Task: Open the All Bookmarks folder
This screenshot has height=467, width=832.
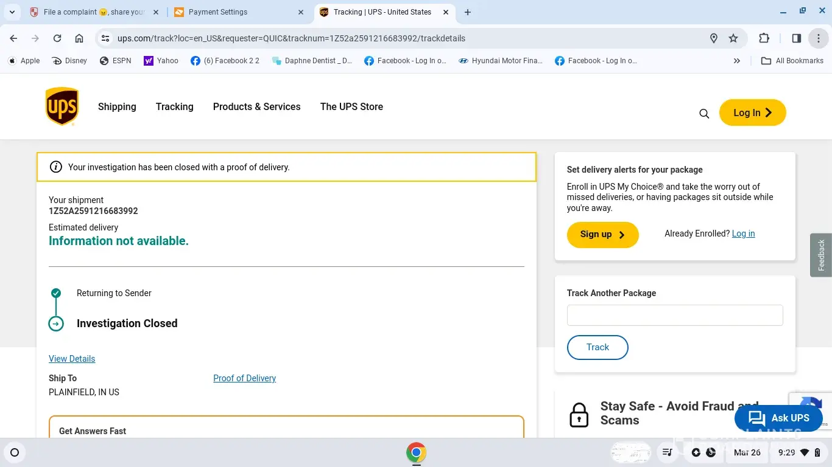Action: 792,61
